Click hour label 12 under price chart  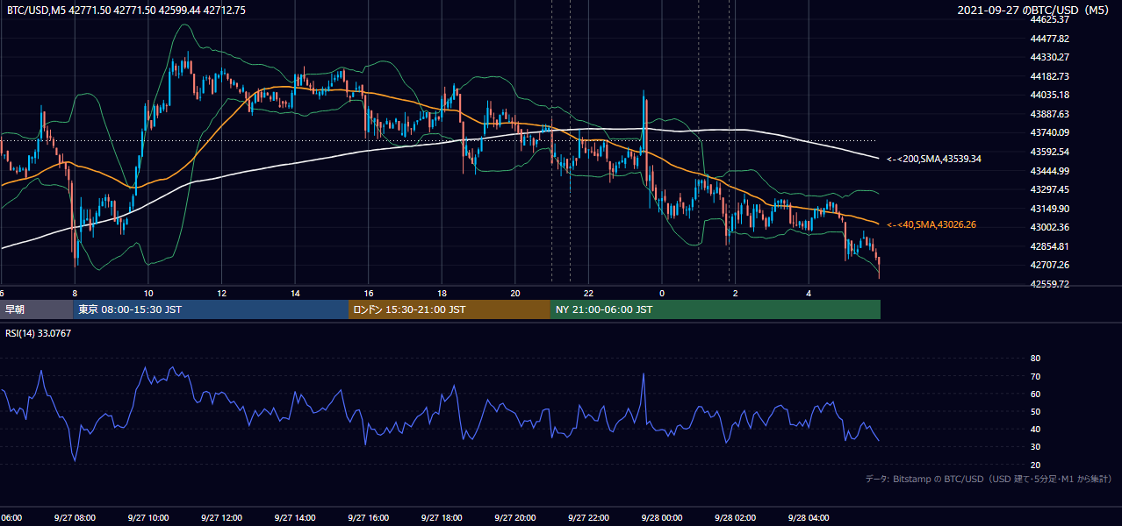click(221, 293)
